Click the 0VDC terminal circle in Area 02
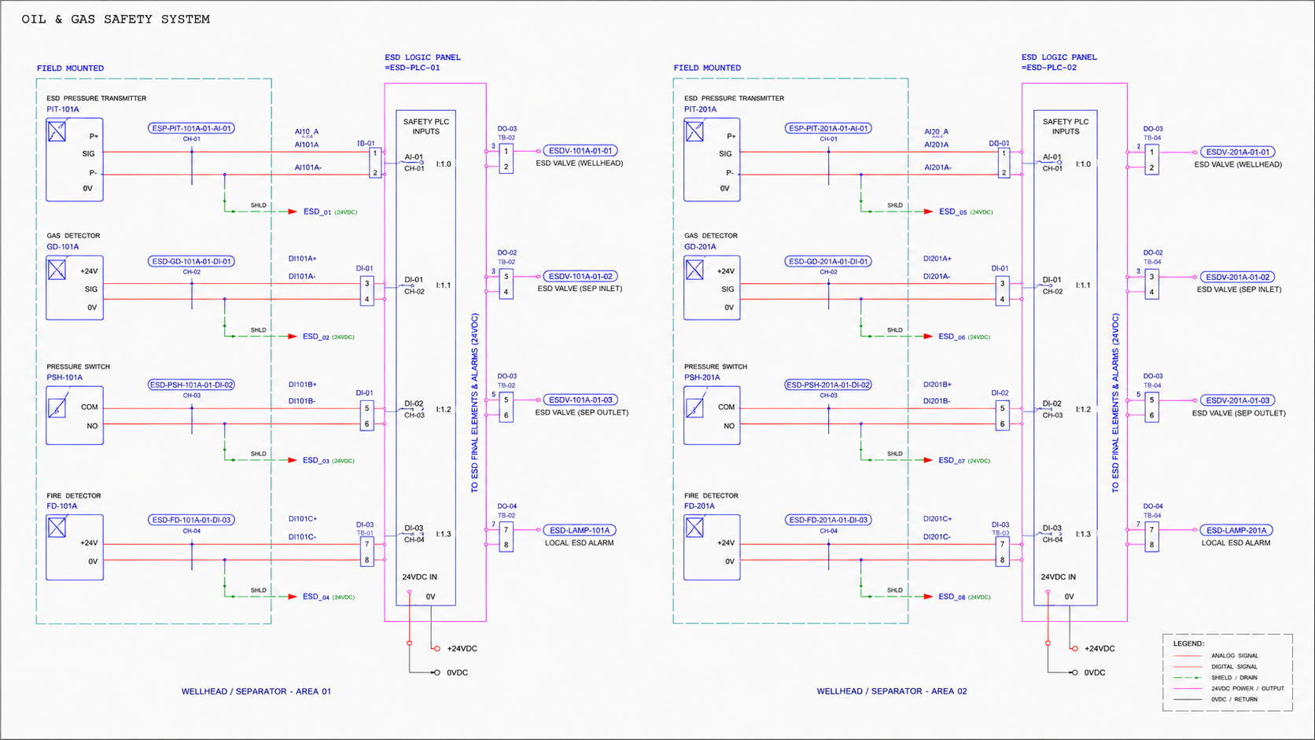 [x=1074, y=672]
